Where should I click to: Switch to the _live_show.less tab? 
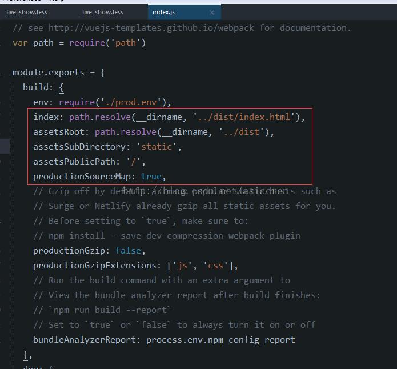101,12
